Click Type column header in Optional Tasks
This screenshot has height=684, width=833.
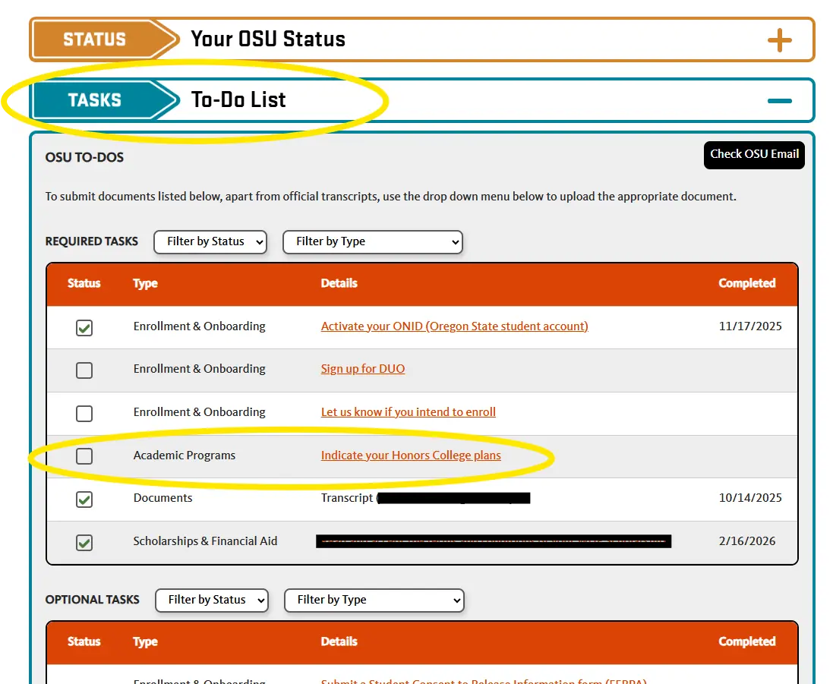(145, 641)
